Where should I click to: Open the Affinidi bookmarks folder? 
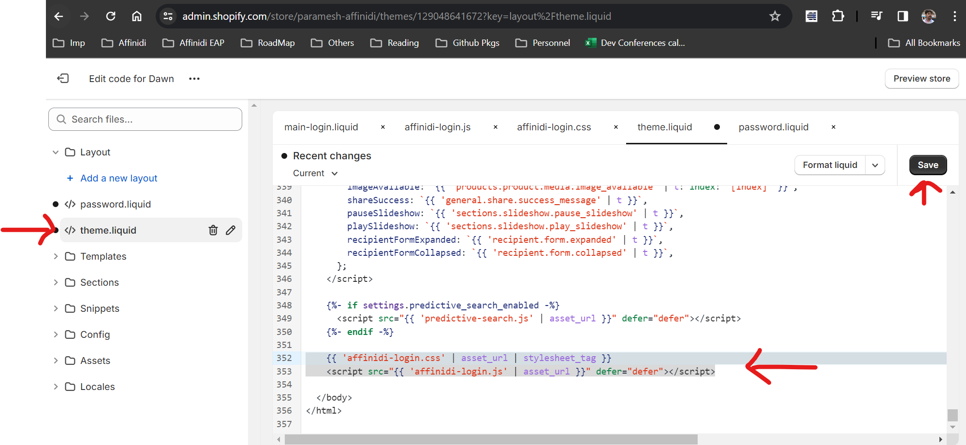tap(124, 43)
